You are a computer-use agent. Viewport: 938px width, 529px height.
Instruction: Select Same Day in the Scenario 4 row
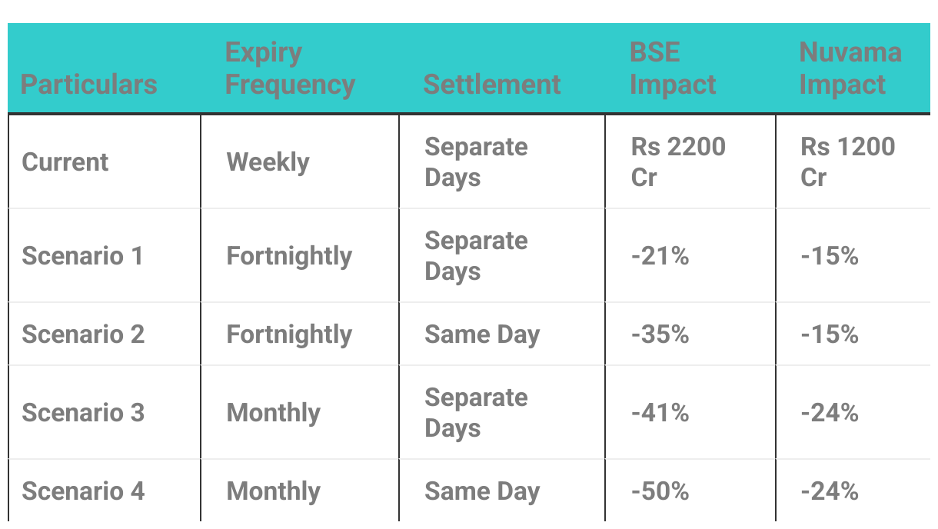(482, 491)
